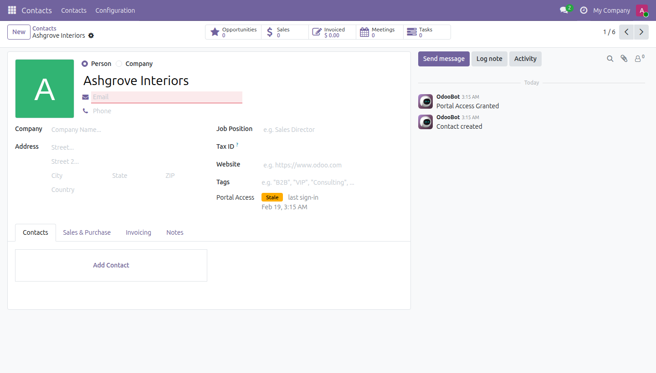Click the gear icon beside Ashgrove Interiors
Viewport: 656px width, 373px height.
tap(91, 35)
